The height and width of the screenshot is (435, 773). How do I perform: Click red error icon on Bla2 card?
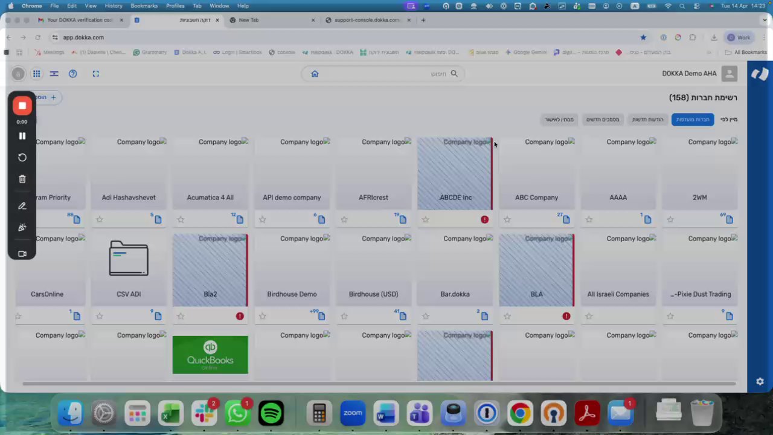coord(240,316)
